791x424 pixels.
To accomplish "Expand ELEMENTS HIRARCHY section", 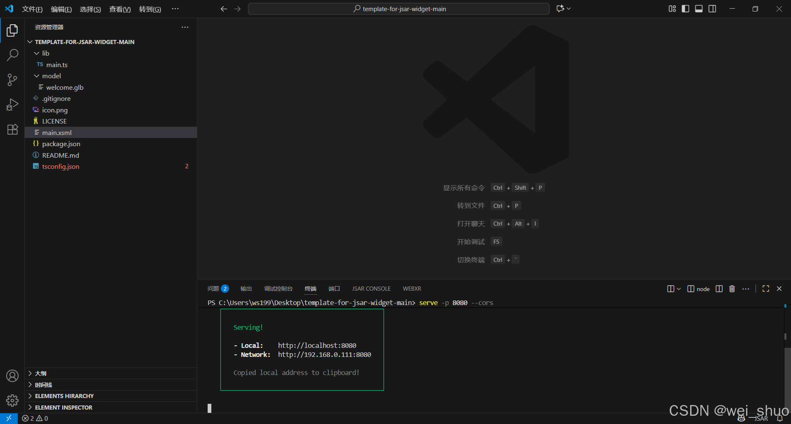I will coord(111,396).
